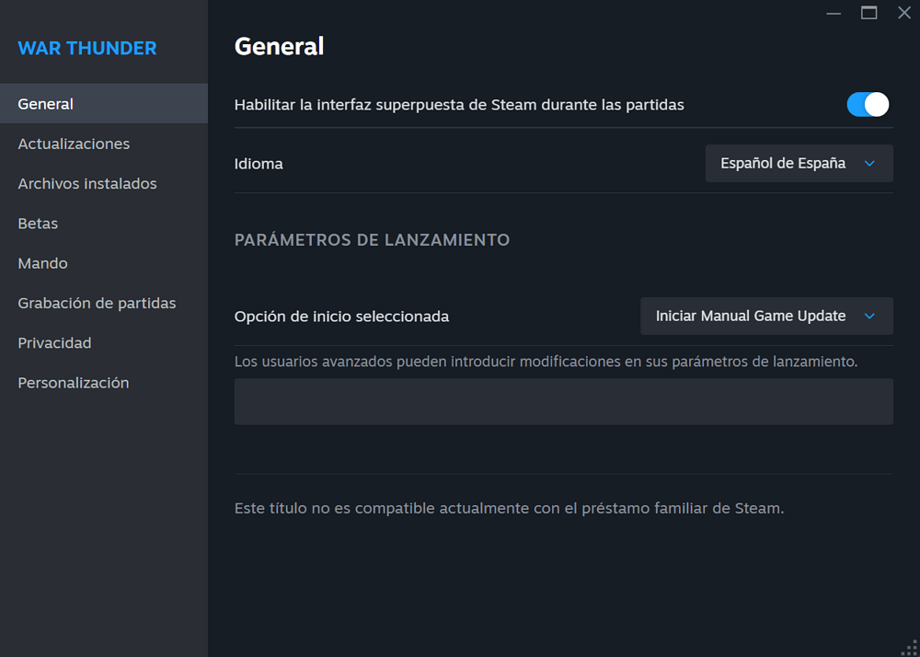Open Grabación de partidas settings
This screenshot has height=657, width=920.
97,303
